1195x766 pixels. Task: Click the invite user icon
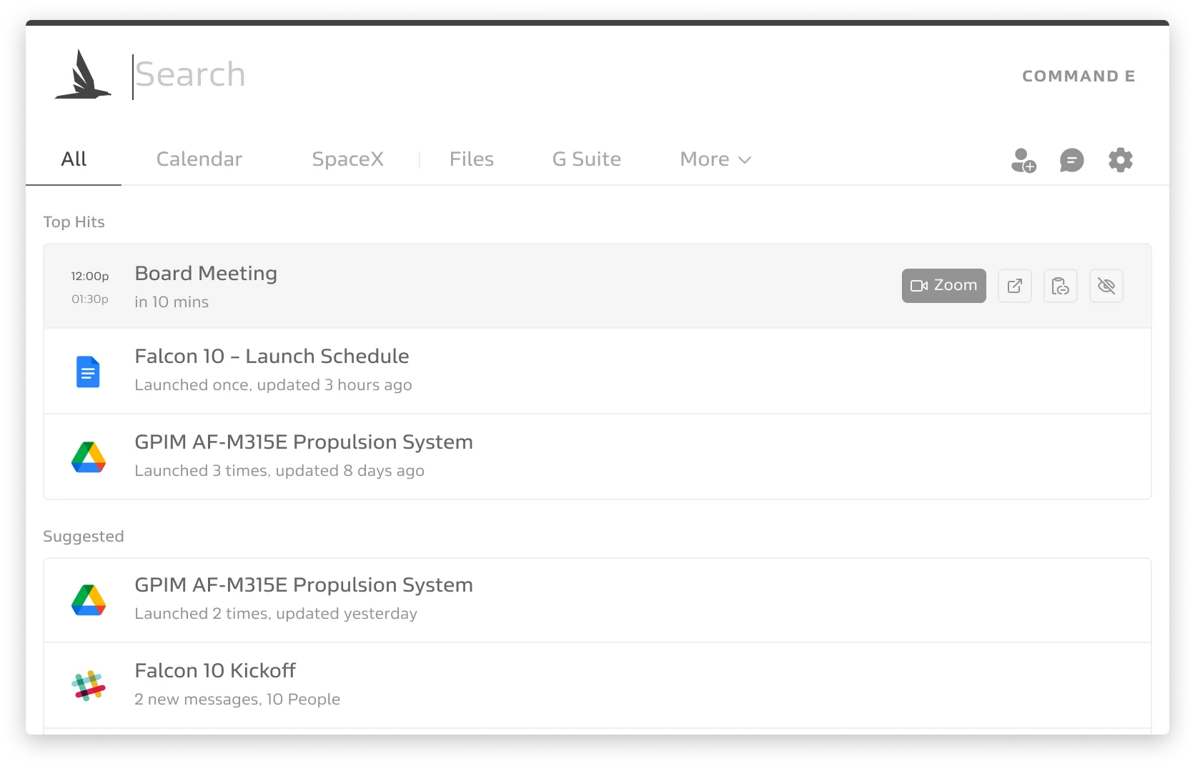[1023, 160]
